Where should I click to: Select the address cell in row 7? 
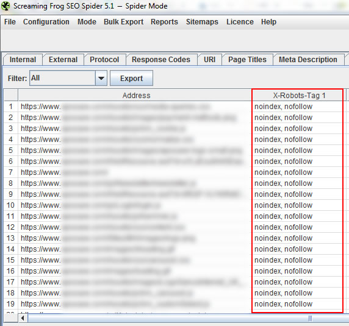click(135, 172)
